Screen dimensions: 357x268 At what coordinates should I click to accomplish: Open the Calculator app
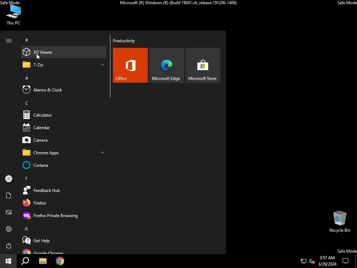click(x=64, y=115)
